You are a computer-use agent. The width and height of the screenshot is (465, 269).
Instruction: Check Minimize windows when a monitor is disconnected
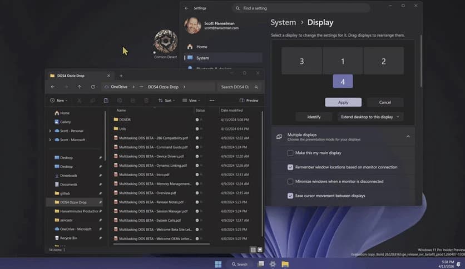pos(290,181)
